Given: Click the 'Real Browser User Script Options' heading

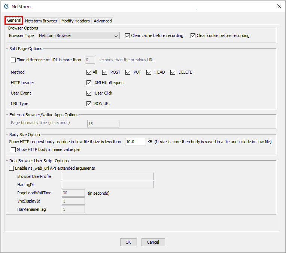Looking at the screenshot, I should pyautogui.click(x=39, y=161).
